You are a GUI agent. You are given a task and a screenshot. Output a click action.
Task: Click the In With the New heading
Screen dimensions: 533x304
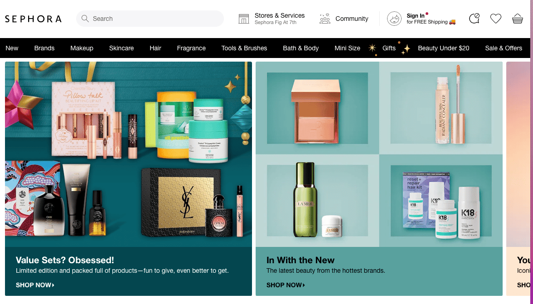point(300,260)
